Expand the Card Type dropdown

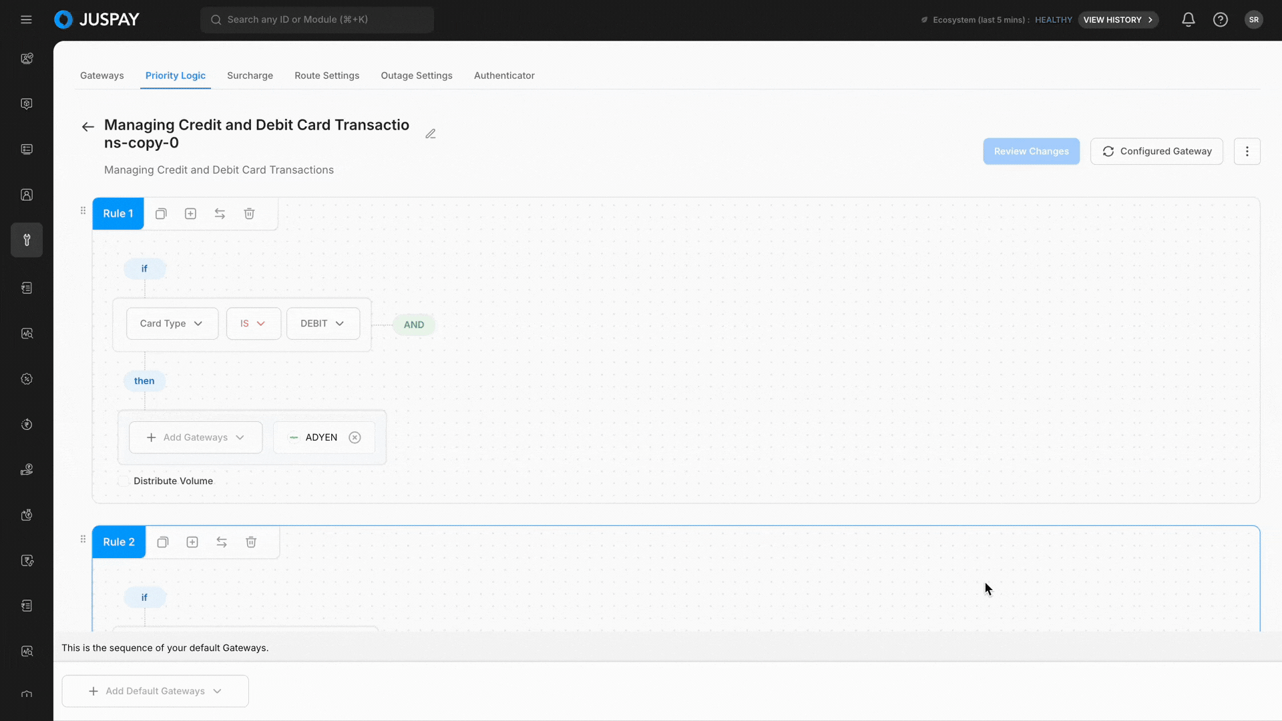(x=172, y=324)
